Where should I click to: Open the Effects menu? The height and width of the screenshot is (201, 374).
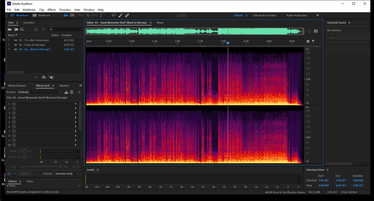point(52,10)
